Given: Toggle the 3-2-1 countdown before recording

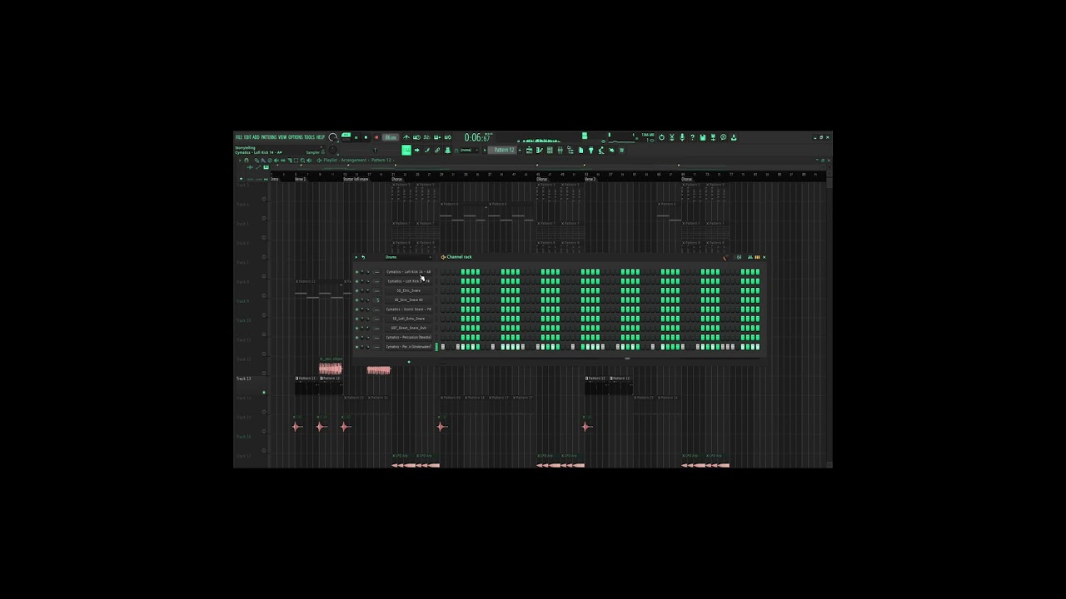Looking at the screenshot, I should tap(426, 137).
